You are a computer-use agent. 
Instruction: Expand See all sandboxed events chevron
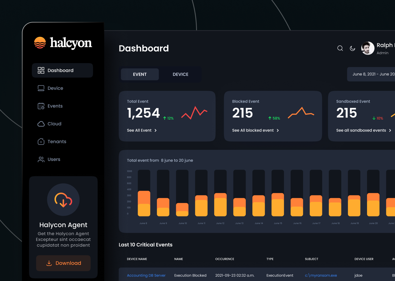(x=391, y=130)
